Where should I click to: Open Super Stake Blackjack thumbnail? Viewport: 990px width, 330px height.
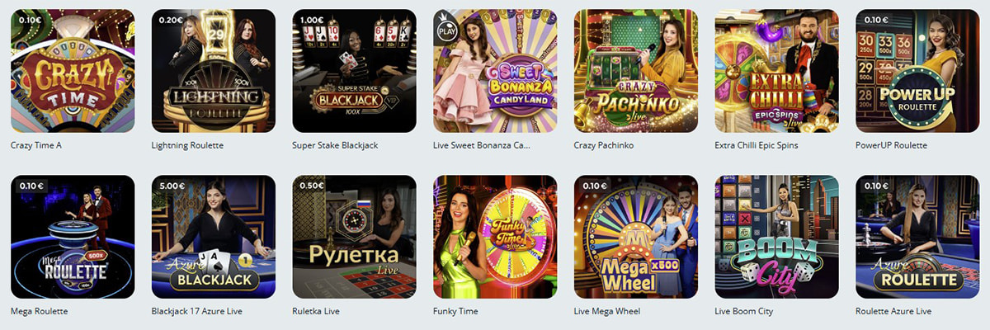(x=354, y=71)
